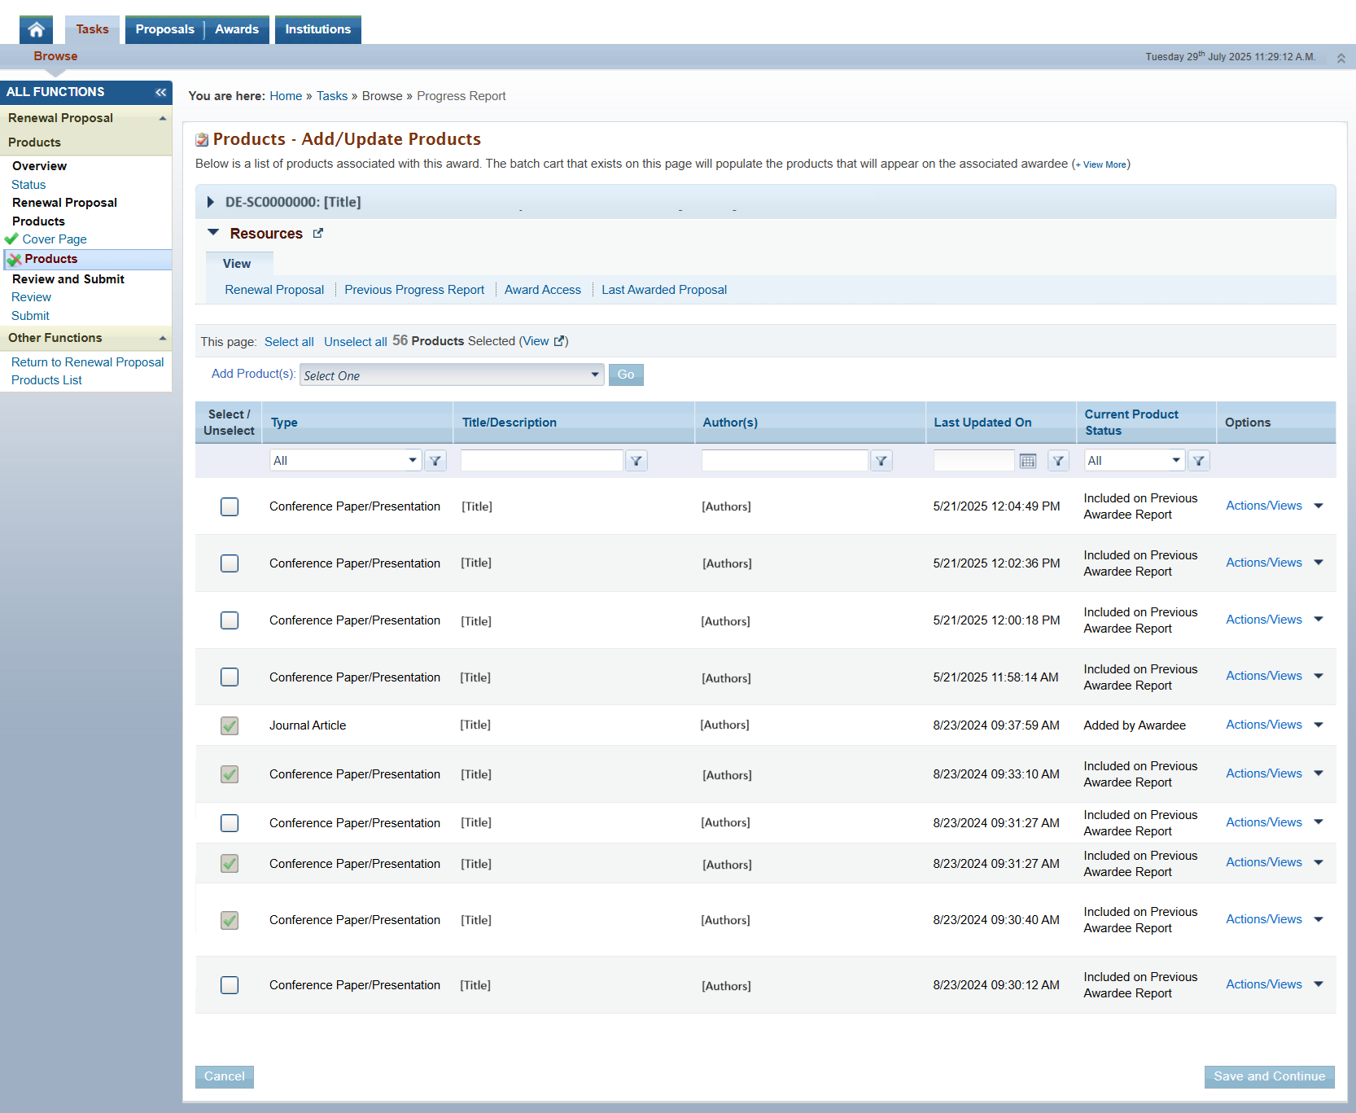Click the Save and Continue button
Screen dimensions: 1356x1113
(1269, 1076)
